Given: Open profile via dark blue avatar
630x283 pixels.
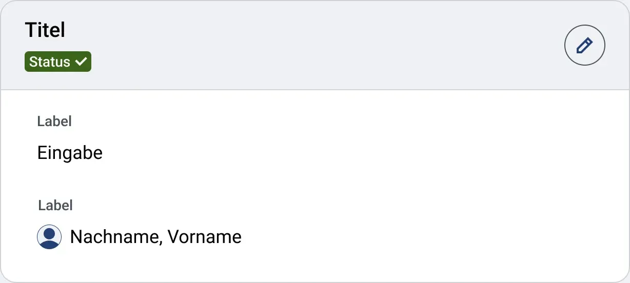Looking at the screenshot, I should coord(49,237).
